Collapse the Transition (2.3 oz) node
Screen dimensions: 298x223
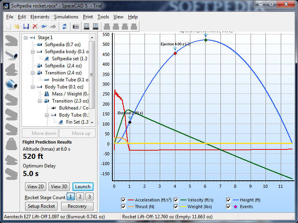[40, 101]
